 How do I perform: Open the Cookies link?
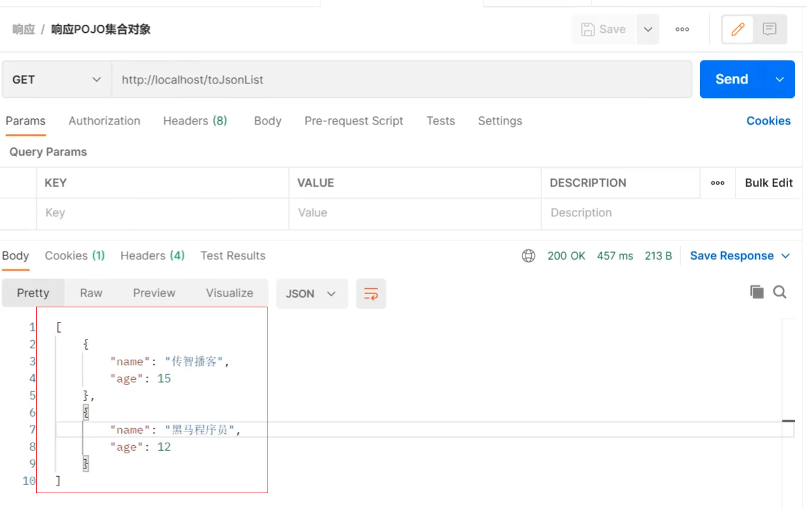(x=768, y=121)
